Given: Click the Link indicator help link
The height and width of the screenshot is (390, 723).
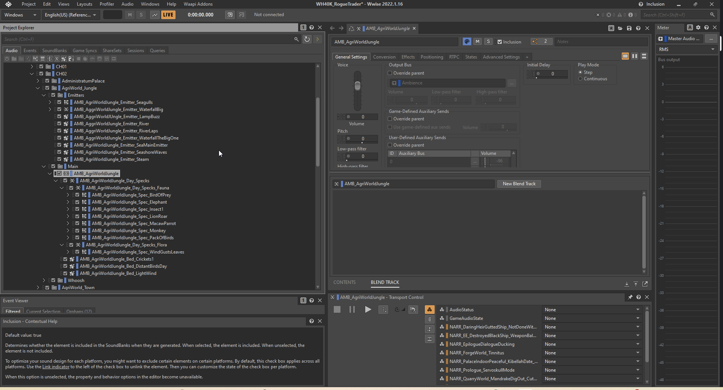Looking at the screenshot, I should point(55,367).
